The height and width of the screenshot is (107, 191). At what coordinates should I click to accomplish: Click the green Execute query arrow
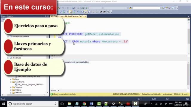tap(87, 8)
